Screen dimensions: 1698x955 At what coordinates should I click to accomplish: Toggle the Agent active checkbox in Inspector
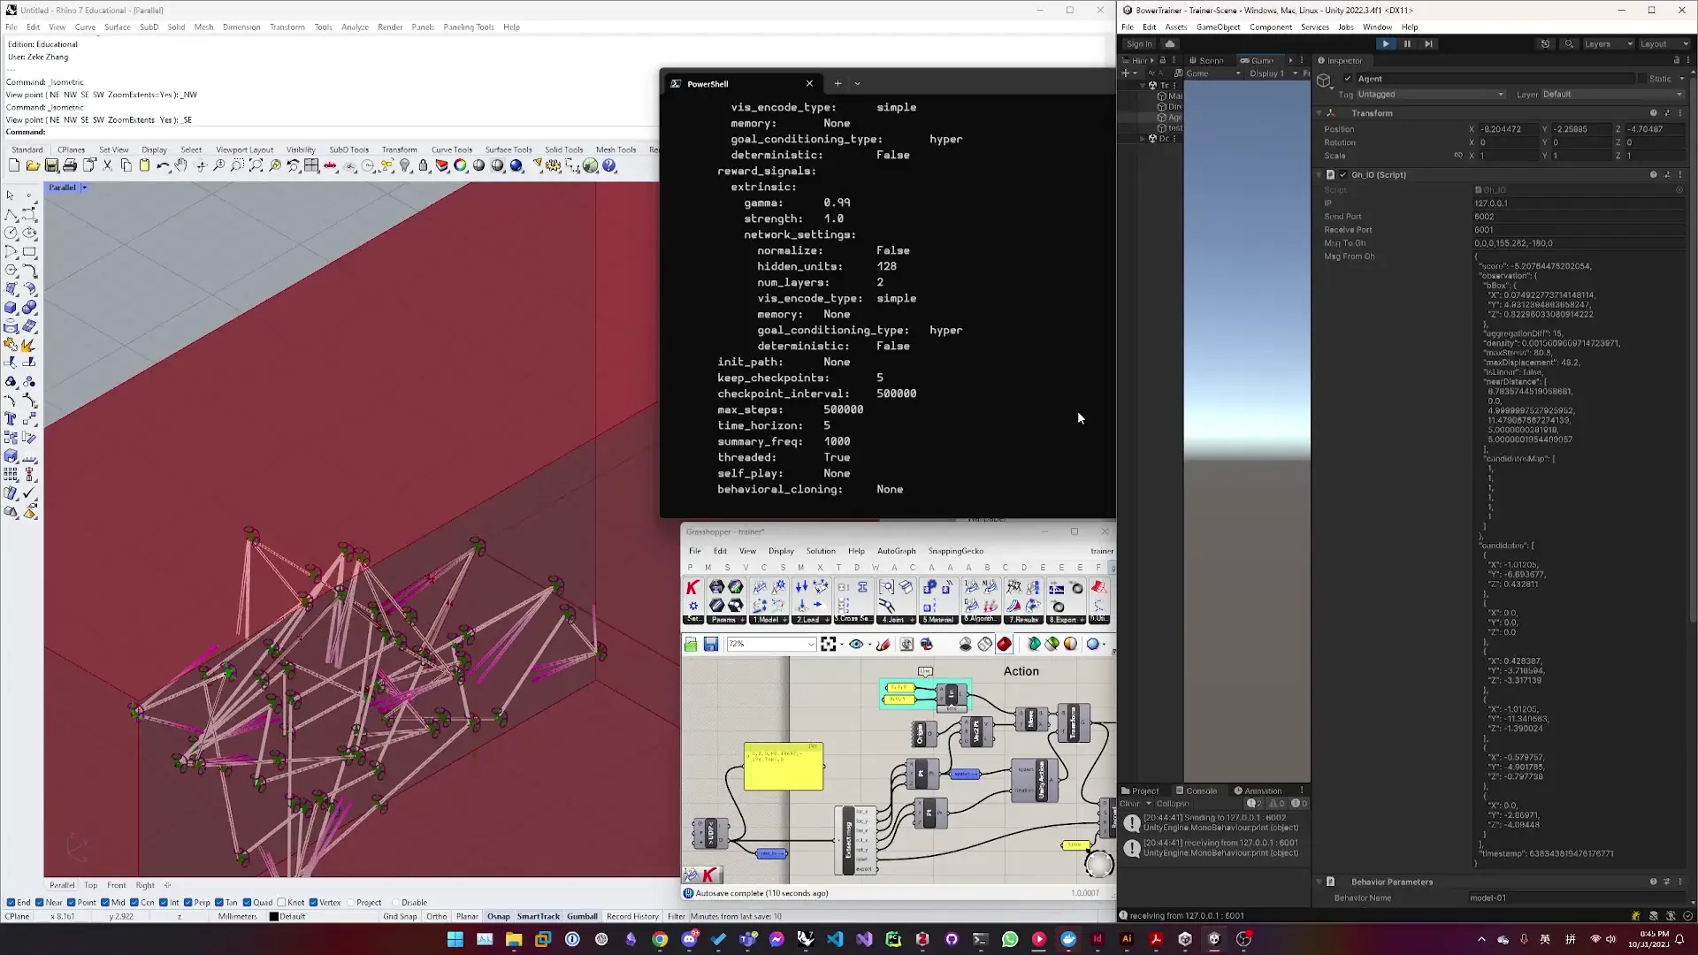pos(1348,79)
